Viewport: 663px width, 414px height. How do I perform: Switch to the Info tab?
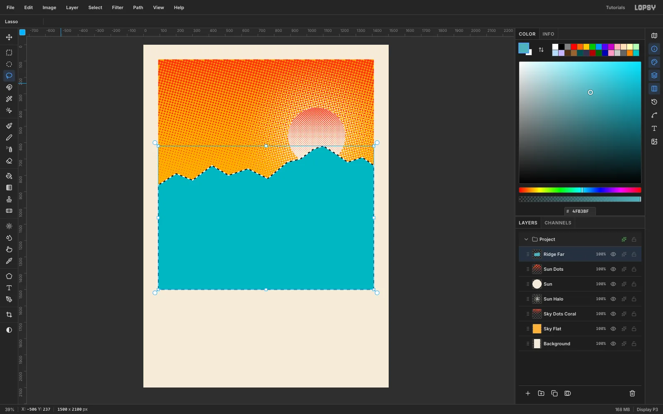click(x=548, y=34)
